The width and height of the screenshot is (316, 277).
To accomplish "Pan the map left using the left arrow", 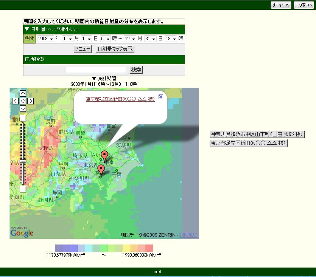I will point(16,101).
